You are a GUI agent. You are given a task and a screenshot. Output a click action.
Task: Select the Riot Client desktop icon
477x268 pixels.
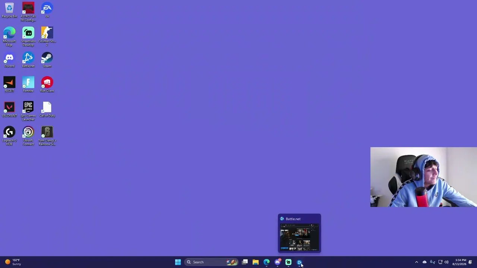(x=47, y=85)
